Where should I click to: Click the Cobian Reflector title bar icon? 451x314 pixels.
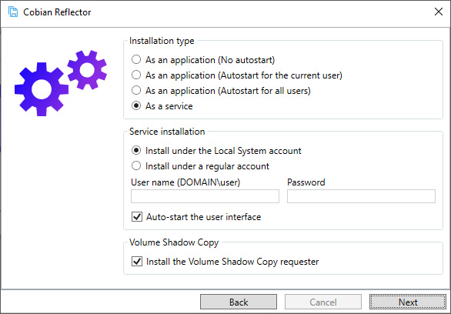[x=13, y=12]
